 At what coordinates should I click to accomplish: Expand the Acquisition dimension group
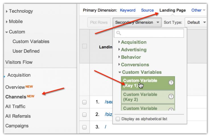click(133, 42)
